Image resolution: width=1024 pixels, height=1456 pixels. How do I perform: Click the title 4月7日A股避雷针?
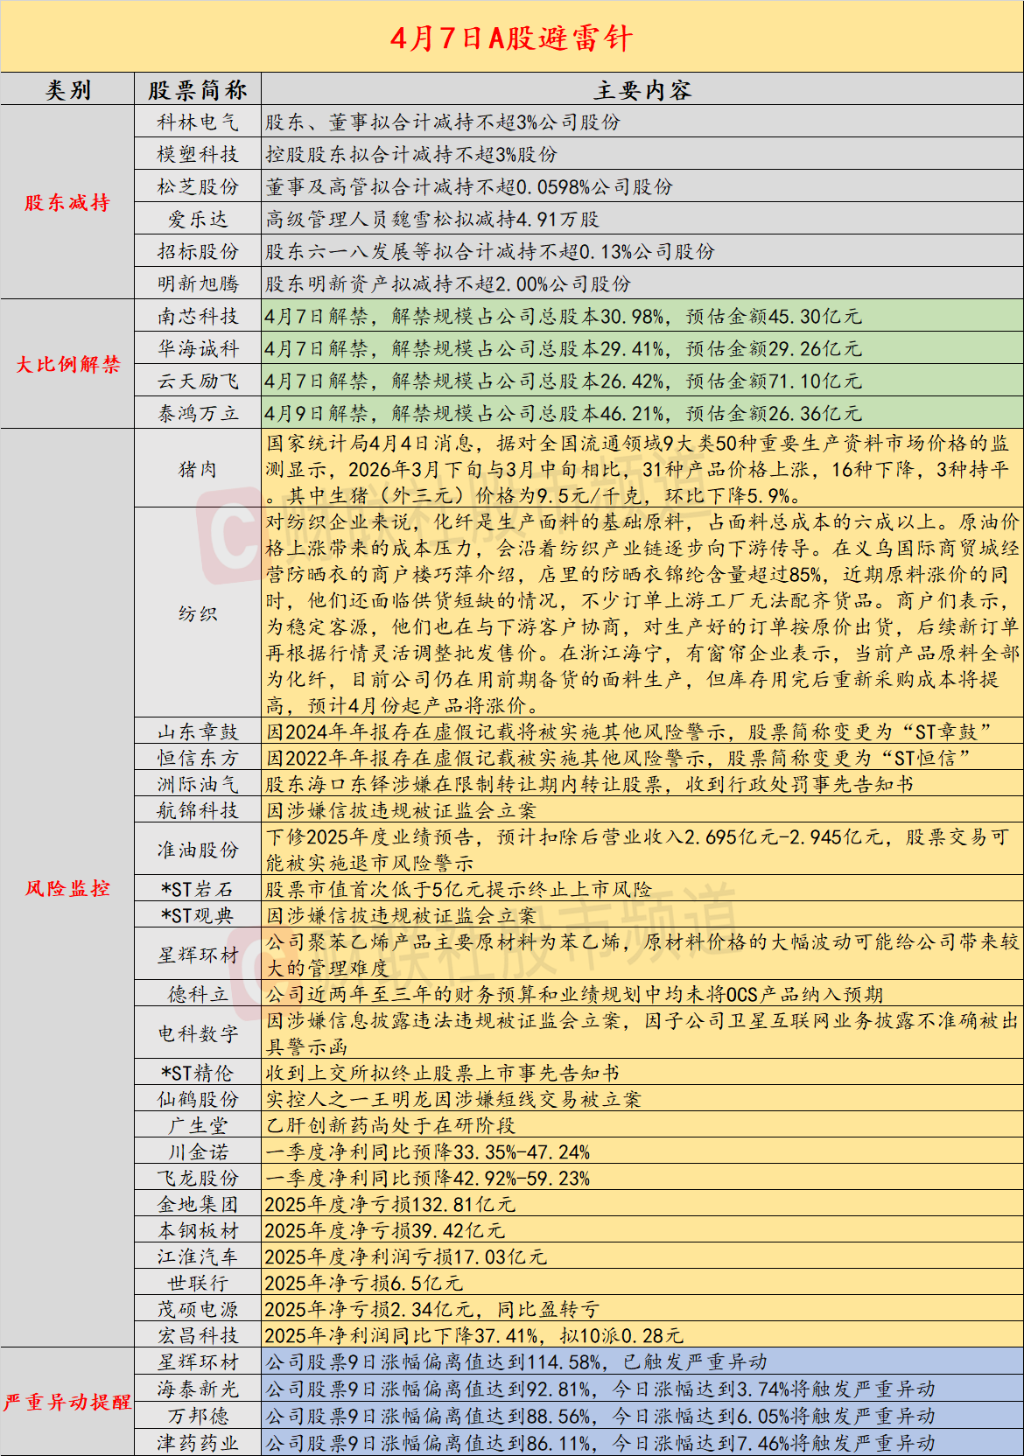511,38
